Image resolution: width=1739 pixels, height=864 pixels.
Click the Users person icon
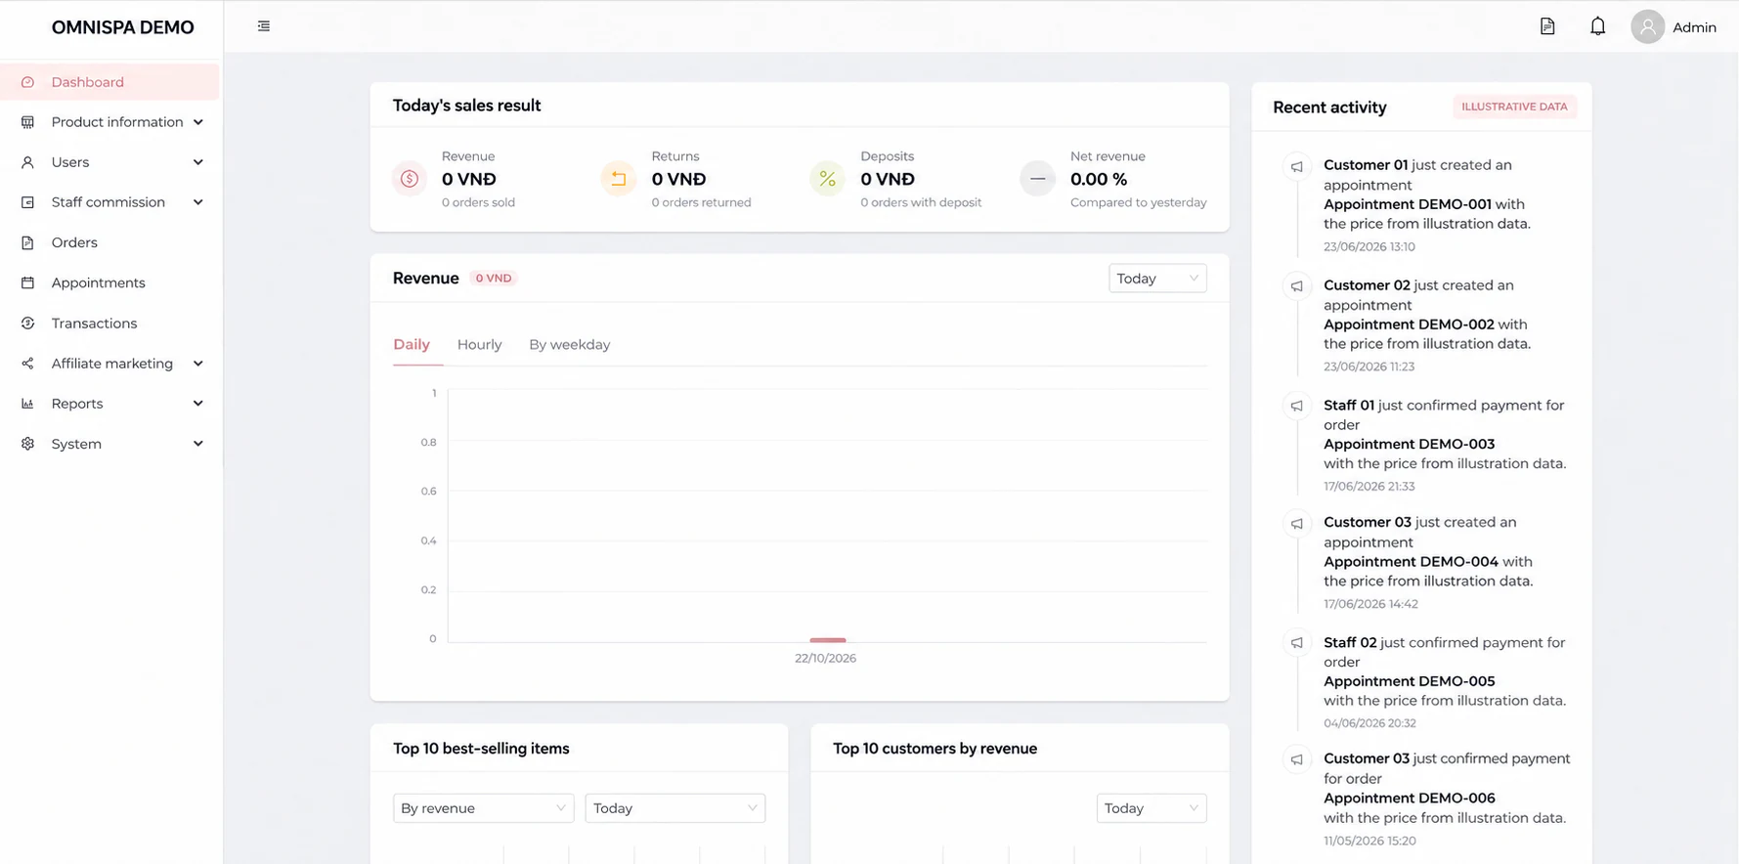coord(27,162)
